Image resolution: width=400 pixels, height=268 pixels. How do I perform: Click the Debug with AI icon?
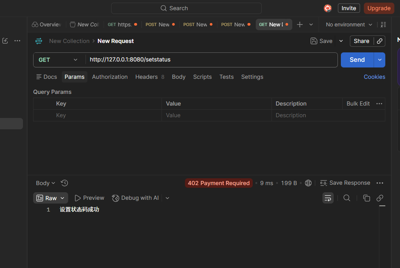click(115, 198)
